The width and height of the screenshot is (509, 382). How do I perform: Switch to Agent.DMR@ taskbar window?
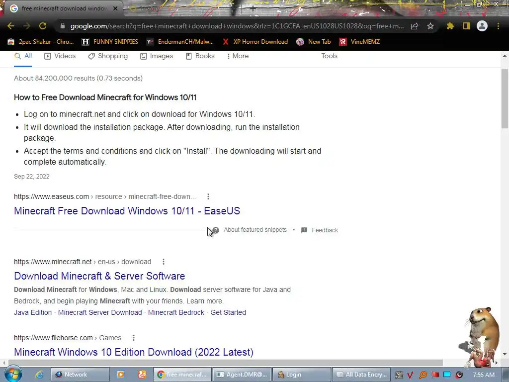pyautogui.click(x=242, y=375)
